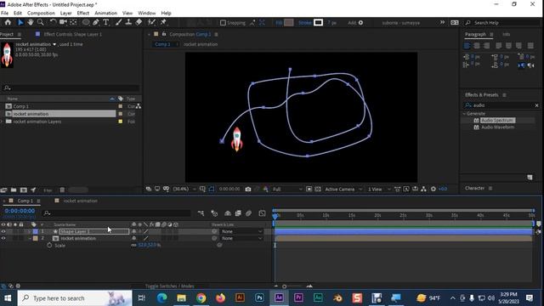The height and width of the screenshot is (306, 544).
Task: Select the Clone Stamp tool
Action: pyautogui.click(x=128, y=23)
